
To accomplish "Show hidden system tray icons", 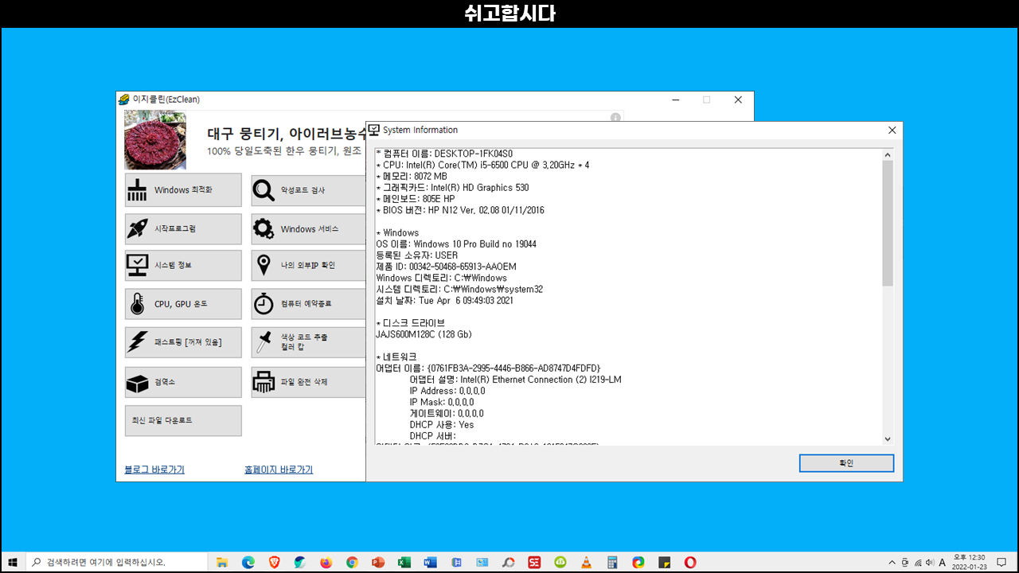I will point(892,562).
